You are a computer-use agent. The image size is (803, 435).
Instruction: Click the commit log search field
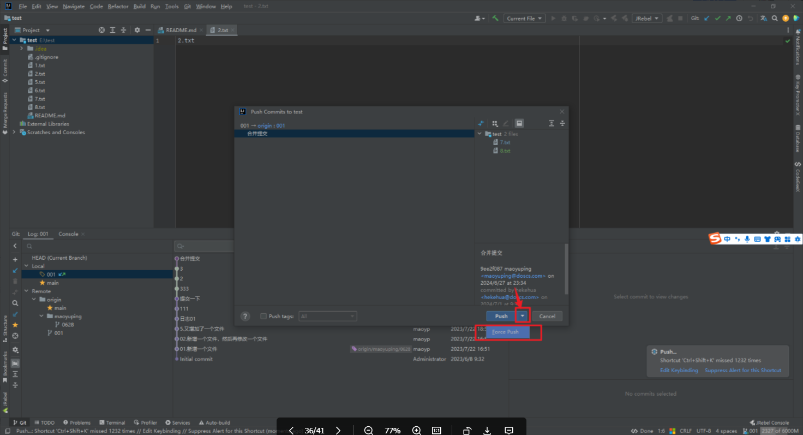[x=205, y=246]
